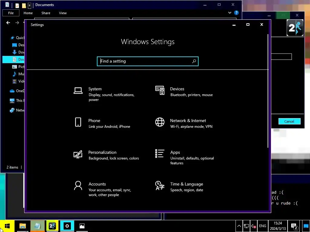The height and width of the screenshot is (232, 310).
Task: Click Settings gear taskbar icon
Action: coord(67,226)
